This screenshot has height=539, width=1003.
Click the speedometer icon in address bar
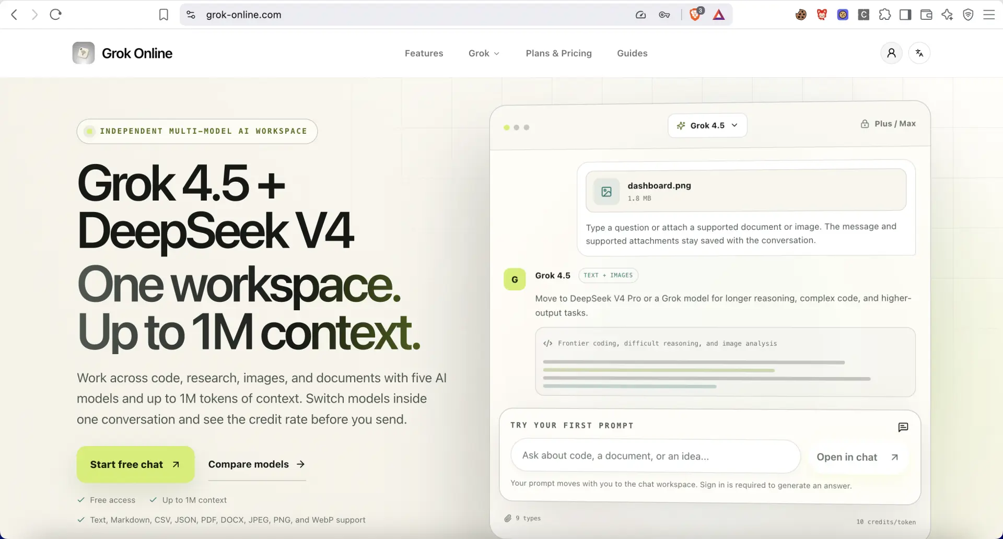641,15
